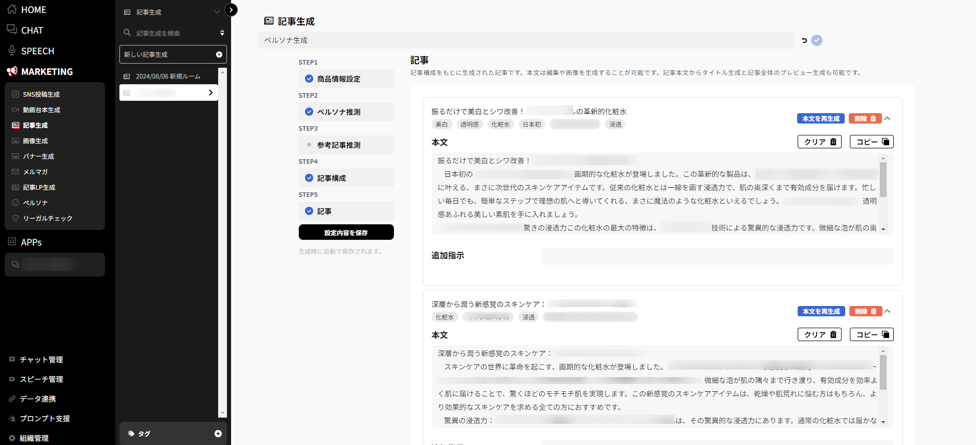This screenshot has height=445, width=976.
Task: Expand the 記事生成 dropdown at top
Action: point(217,12)
